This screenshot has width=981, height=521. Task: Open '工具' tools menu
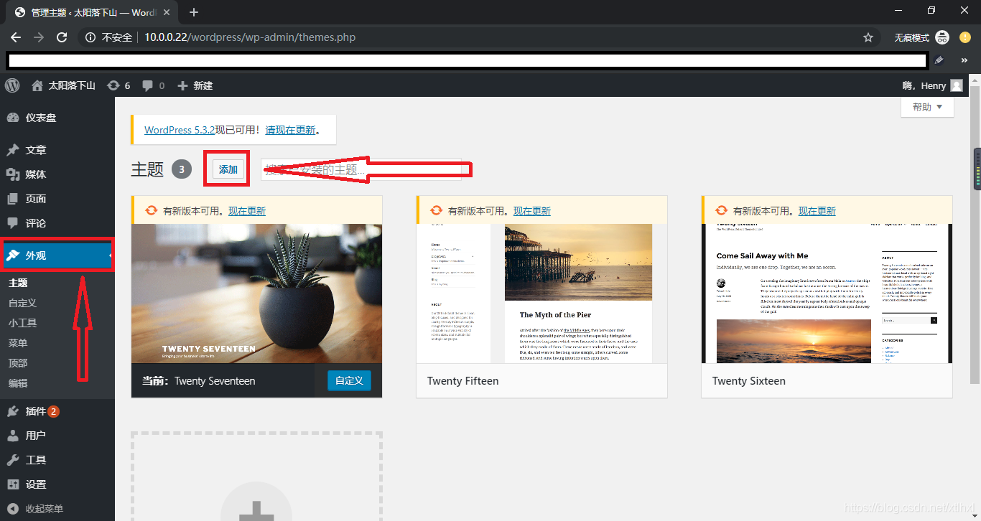click(57, 460)
